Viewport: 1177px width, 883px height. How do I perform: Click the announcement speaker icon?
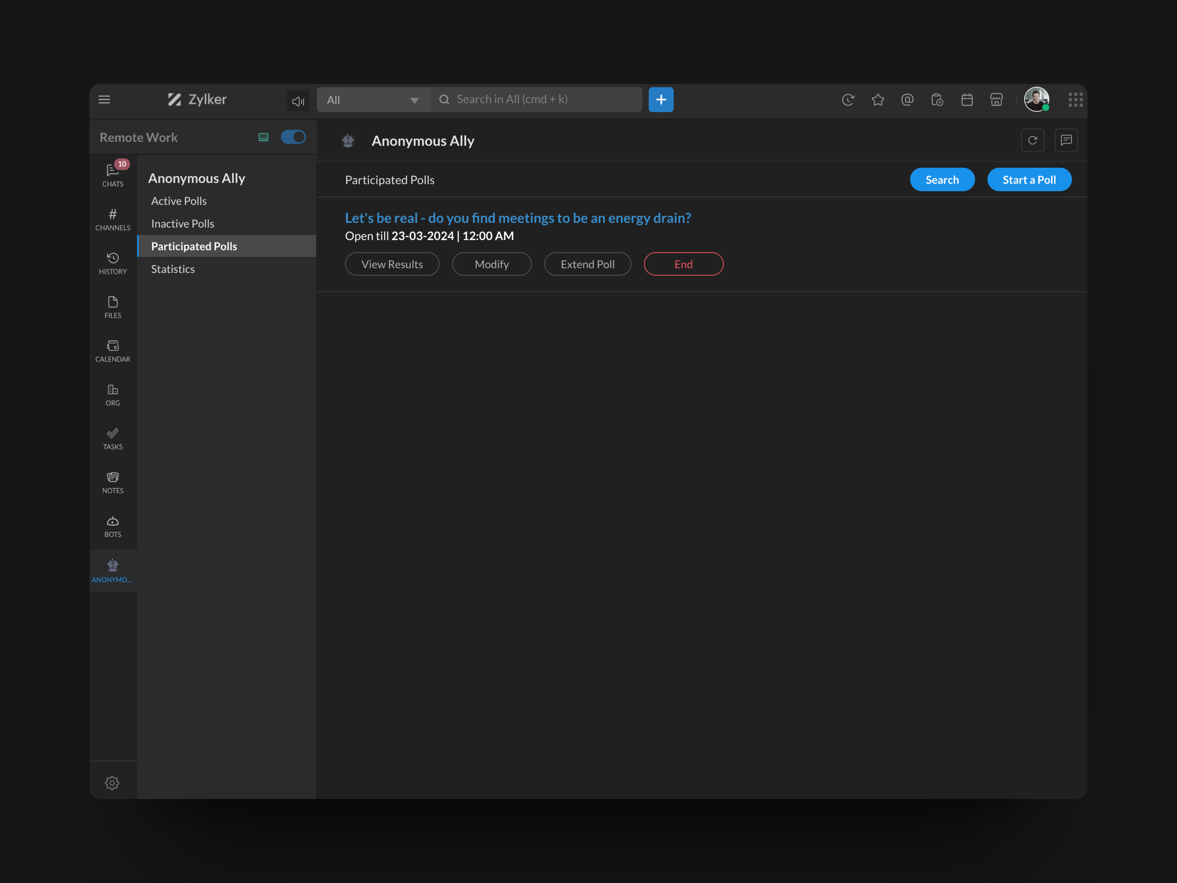pos(297,101)
